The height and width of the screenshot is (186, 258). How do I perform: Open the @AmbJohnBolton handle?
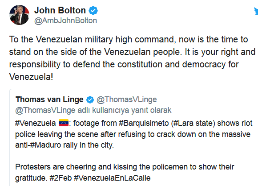[x=65, y=21]
